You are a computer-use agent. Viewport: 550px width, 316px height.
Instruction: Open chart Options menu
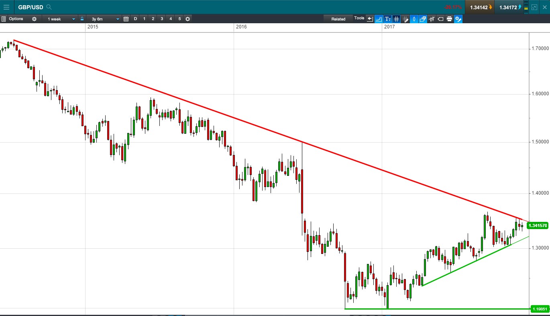point(16,19)
